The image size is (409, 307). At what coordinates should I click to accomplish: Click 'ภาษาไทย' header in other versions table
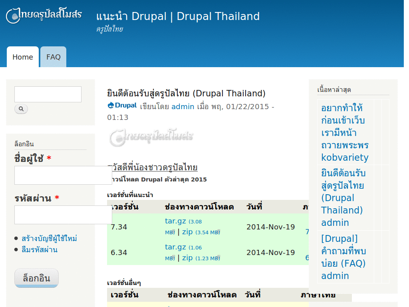pos(318,295)
